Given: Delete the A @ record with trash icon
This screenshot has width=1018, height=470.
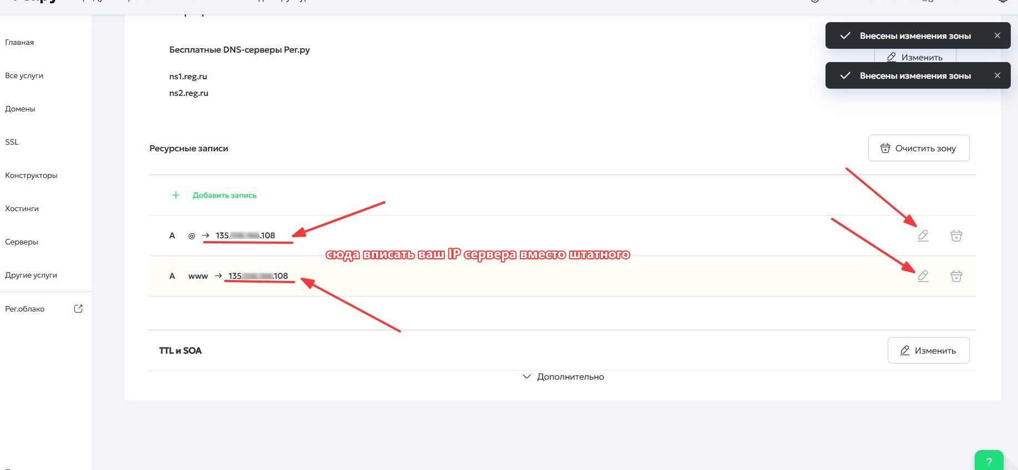Looking at the screenshot, I should click(x=956, y=236).
